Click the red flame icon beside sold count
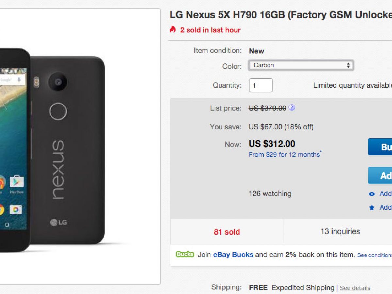392x294 pixels. coord(172,30)
